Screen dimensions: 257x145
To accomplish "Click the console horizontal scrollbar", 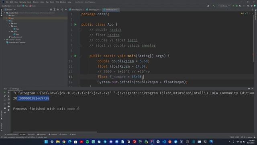I will click(55, 132).
